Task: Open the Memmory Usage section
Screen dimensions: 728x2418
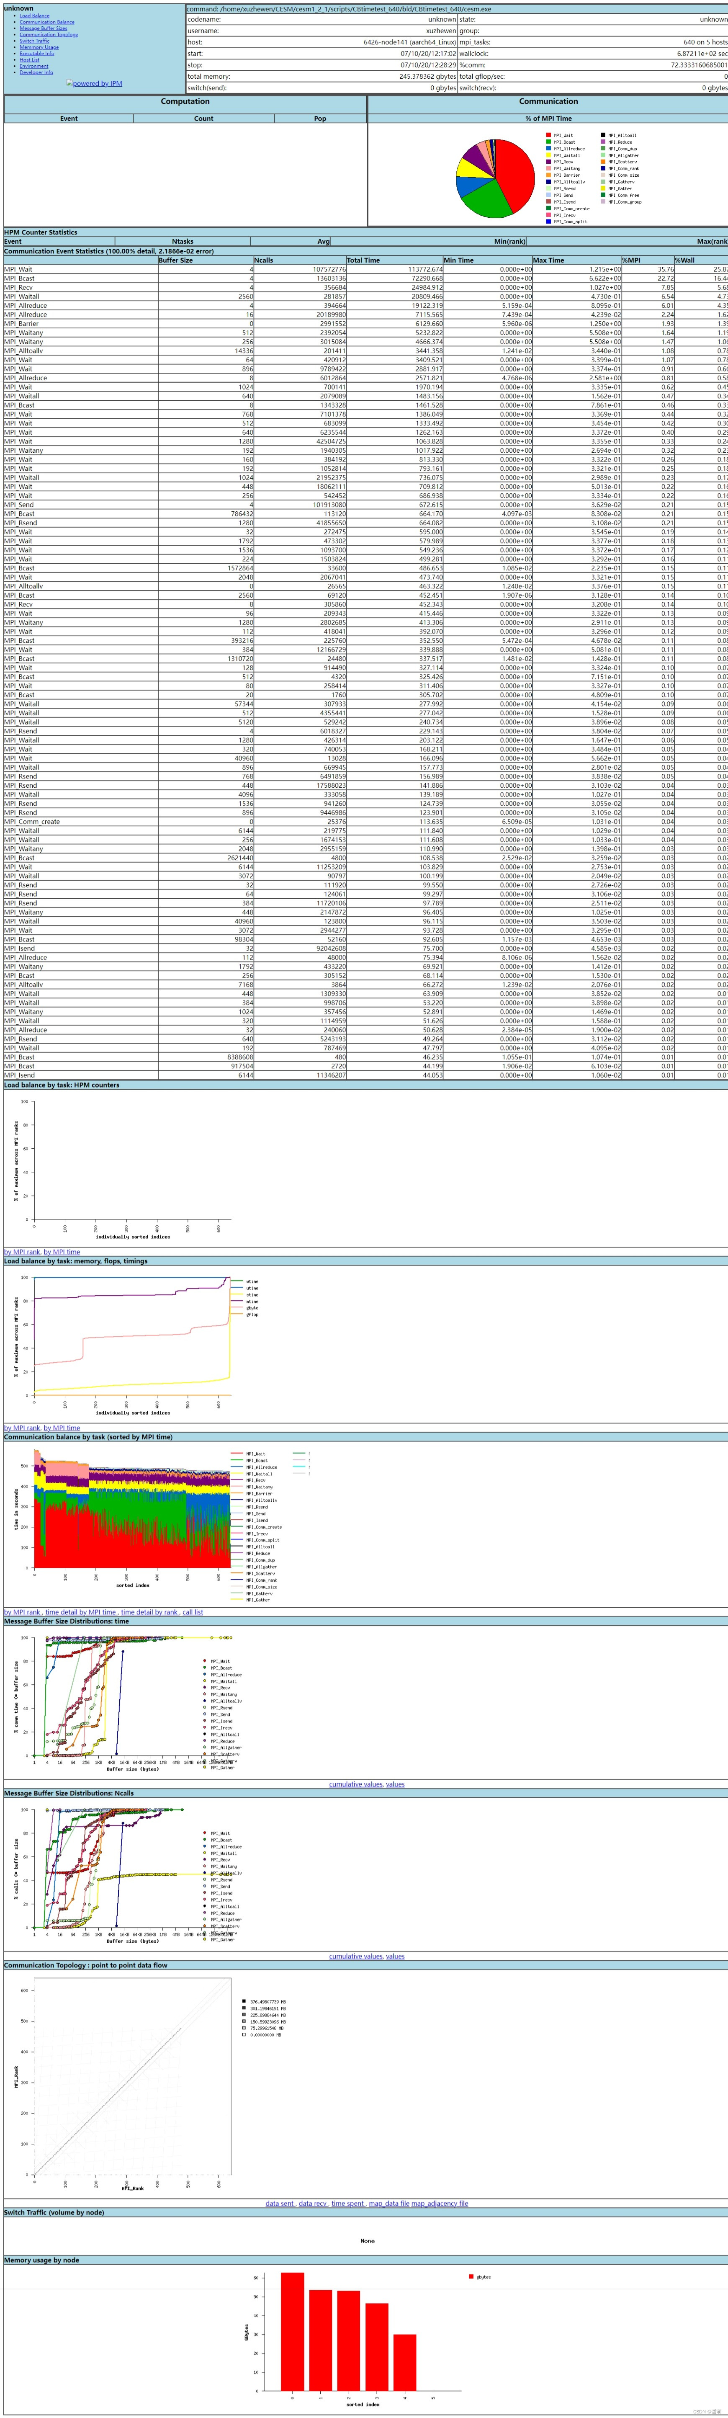Action: pyautogui.click(x=39, y=48)
